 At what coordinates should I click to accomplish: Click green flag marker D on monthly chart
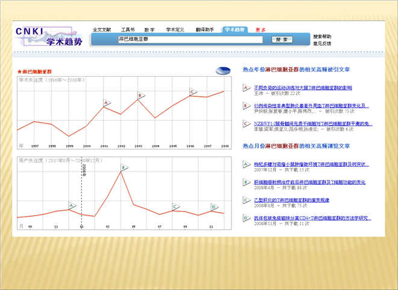click(x=214, y=207)
